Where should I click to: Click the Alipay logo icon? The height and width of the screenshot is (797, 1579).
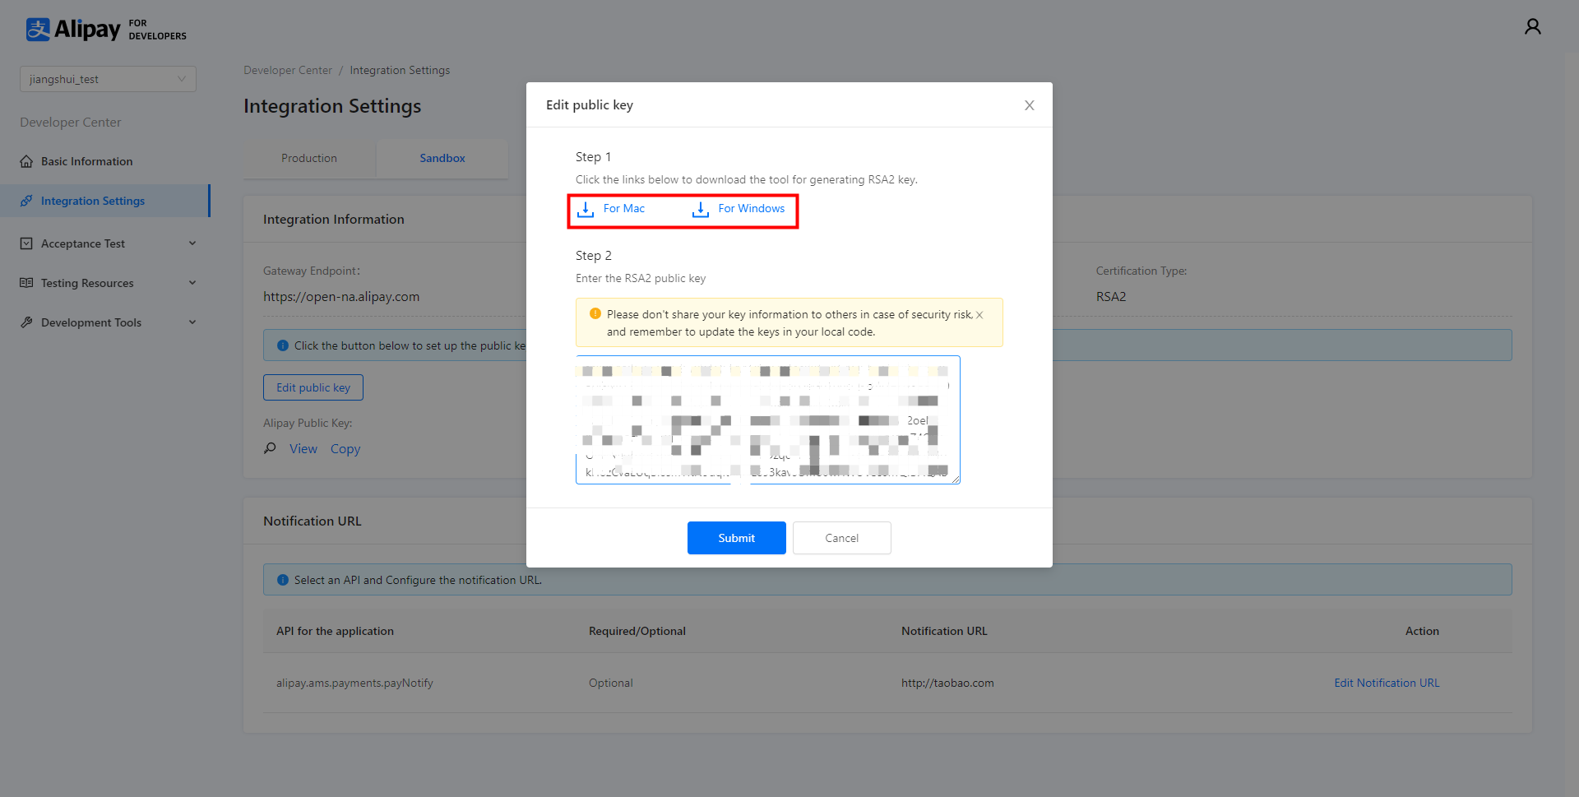tap(38, 30)
